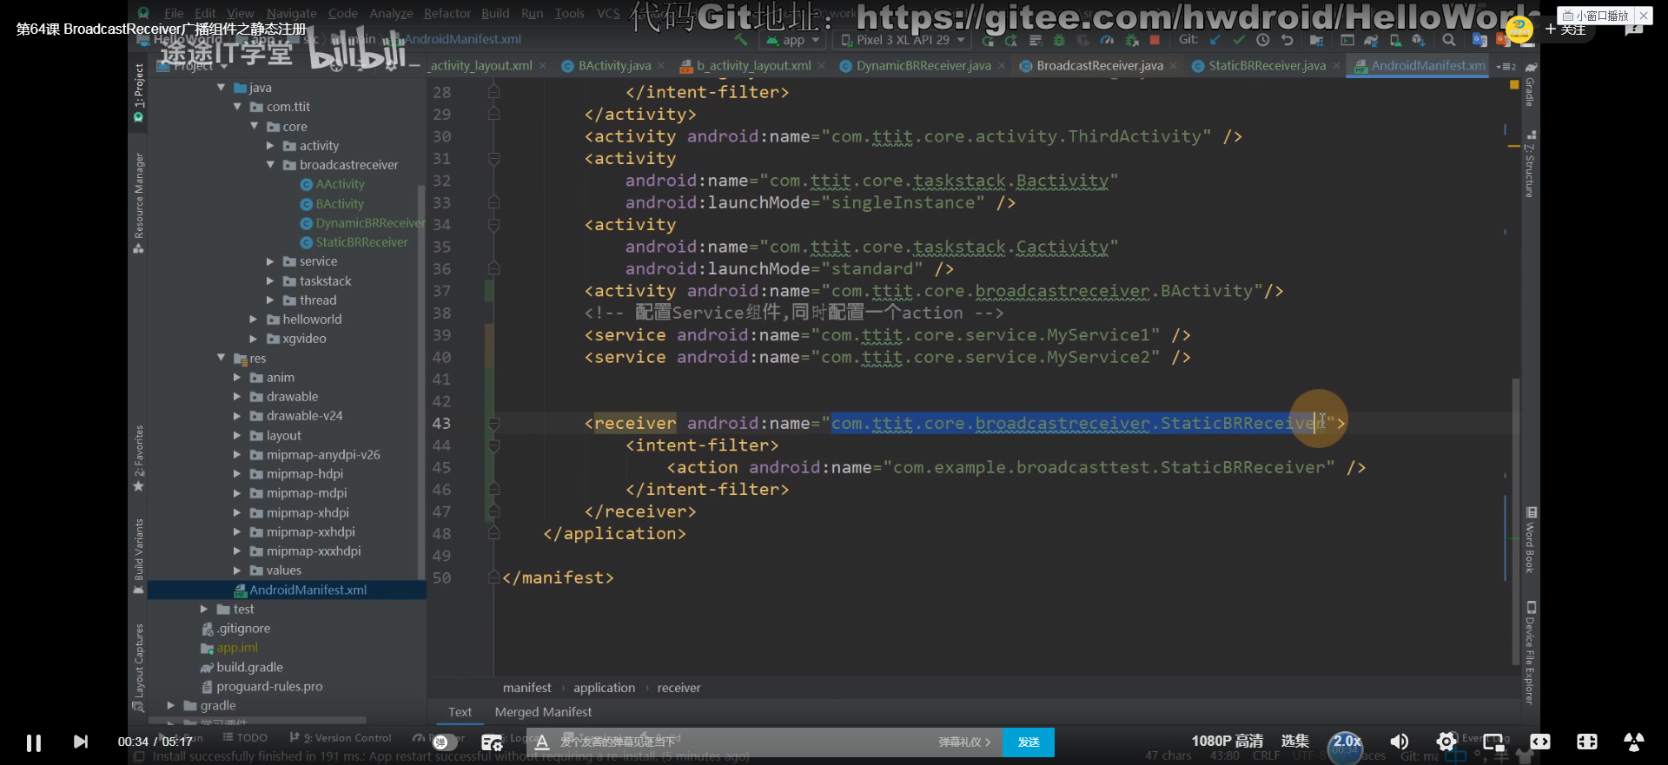This screenshot has height=765, width=1668.
Task: Open the Favorites side panel
Action: coord(138,458)
